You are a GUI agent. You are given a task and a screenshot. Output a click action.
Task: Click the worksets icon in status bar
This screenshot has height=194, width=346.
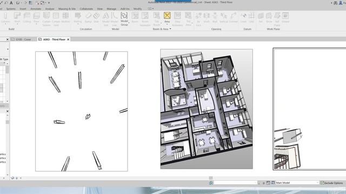coord(211,183)
